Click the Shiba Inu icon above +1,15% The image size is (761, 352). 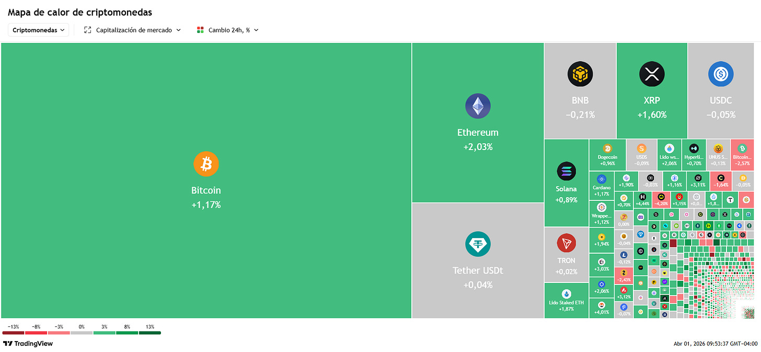click(x=679, y=197)
